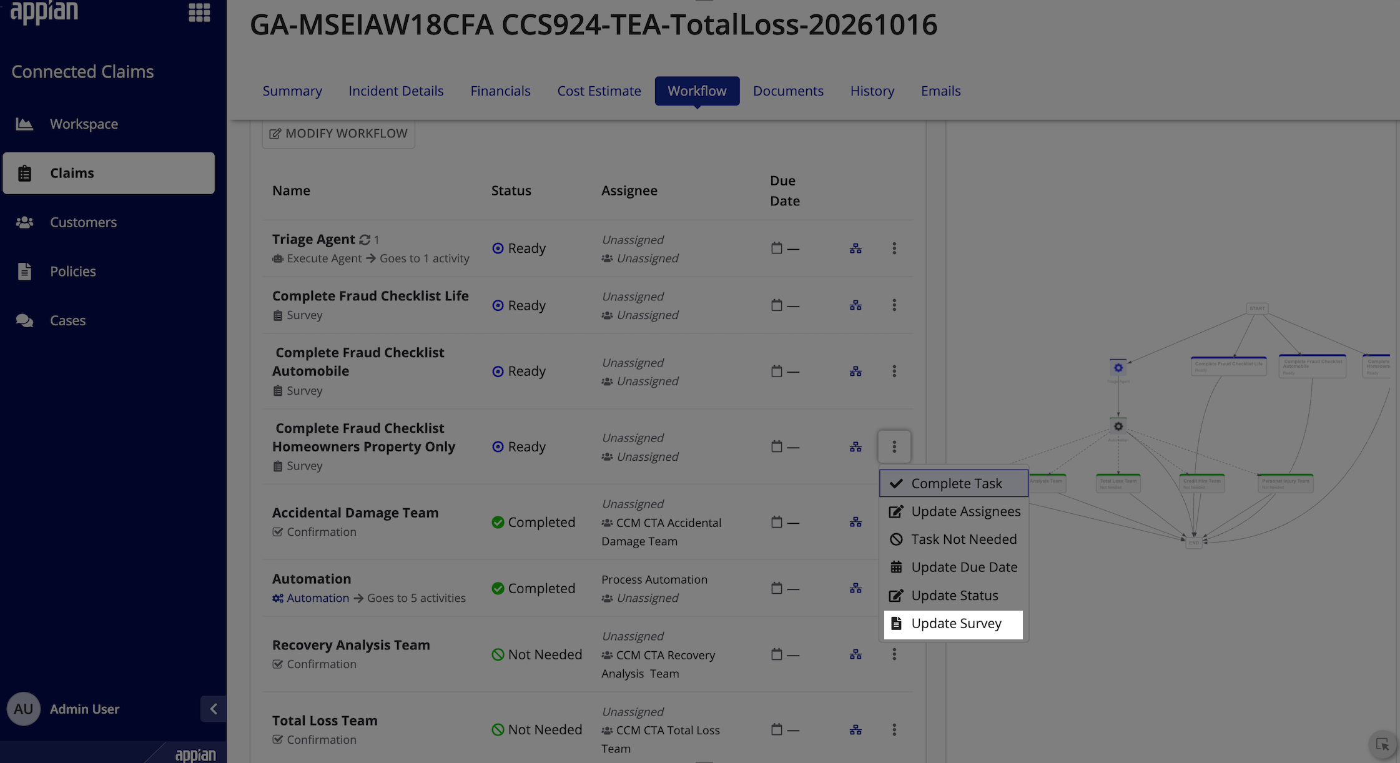Switch to the Financials tab

pos(500,91)
